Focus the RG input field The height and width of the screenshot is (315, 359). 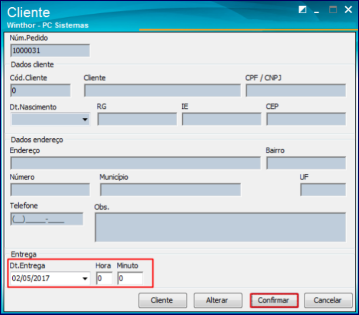coord(137,119)
